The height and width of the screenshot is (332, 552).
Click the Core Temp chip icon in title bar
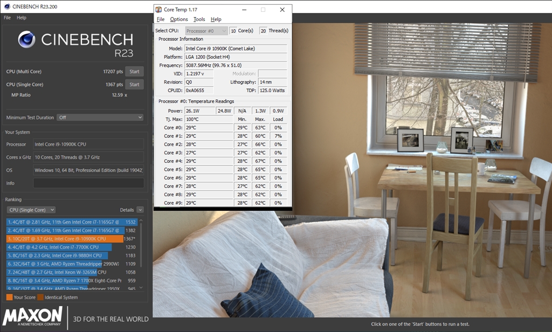point(158,9)
